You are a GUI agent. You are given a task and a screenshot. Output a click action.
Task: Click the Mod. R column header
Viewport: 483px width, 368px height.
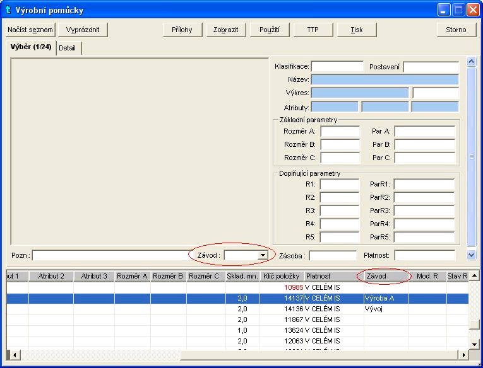tap(427, 276)
